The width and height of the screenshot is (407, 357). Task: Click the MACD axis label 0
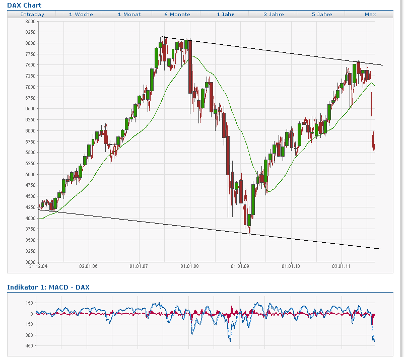pyautogui.click(x=32, y=314)
